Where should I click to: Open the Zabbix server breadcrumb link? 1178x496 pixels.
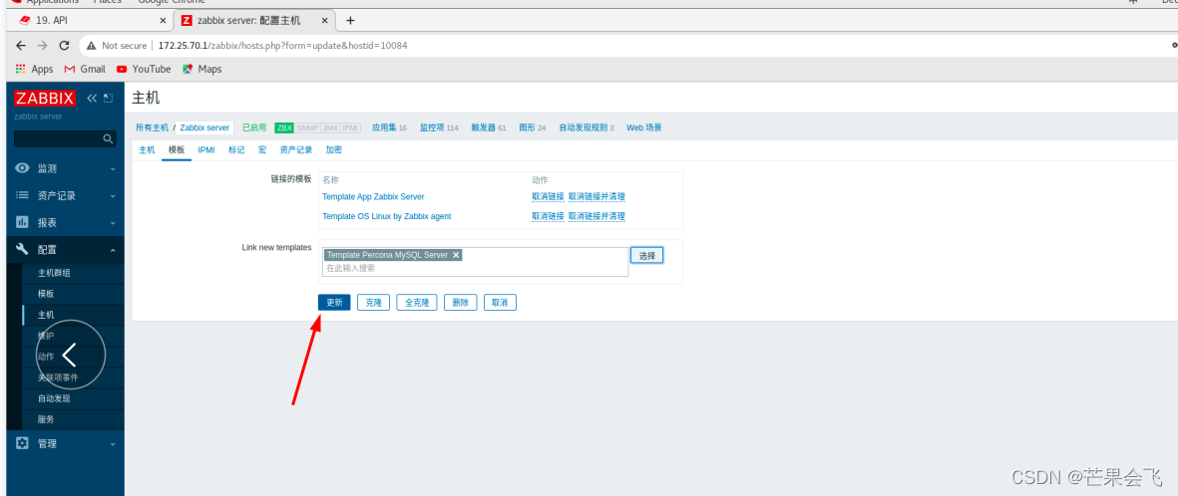(205, 127)
